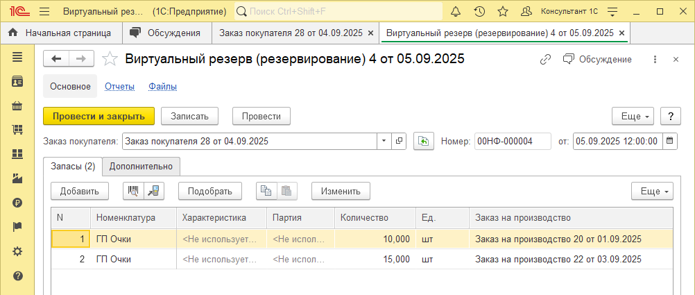Click fill by customer order icon

tap(423, 141)
